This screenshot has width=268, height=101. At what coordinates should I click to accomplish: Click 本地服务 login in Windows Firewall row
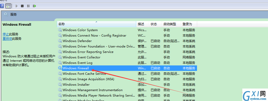[189, 68]
